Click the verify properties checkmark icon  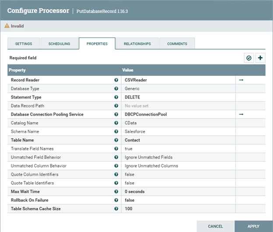click(249, 58)
